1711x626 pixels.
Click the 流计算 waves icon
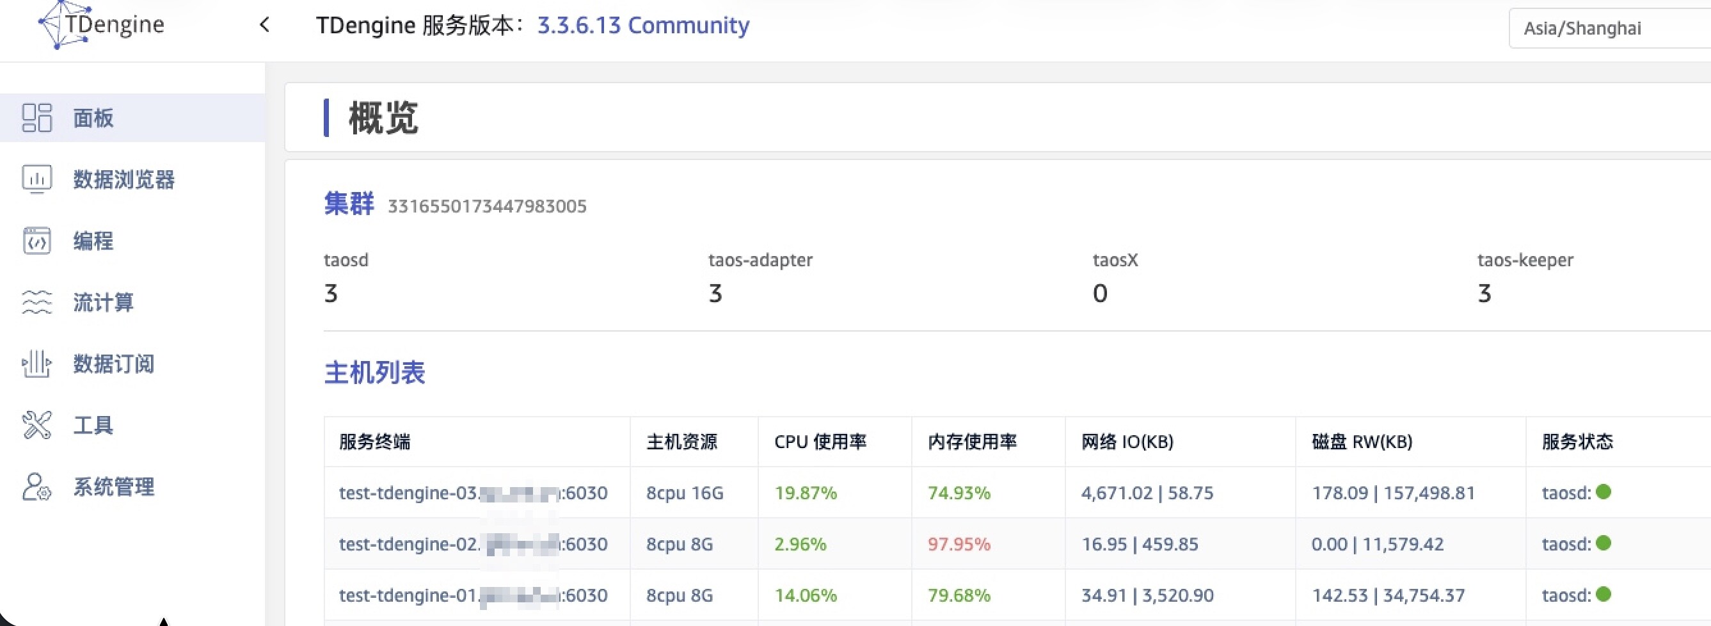click(x=36, y=302)
